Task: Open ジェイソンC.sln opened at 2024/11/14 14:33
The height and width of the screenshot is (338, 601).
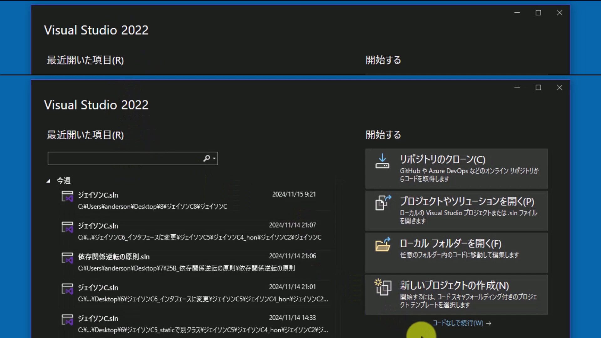Action: (194, 324)
